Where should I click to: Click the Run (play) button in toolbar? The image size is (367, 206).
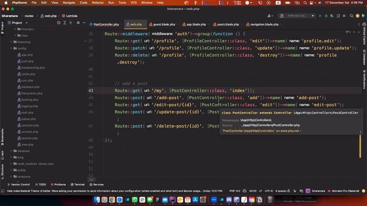pos(320,16)
